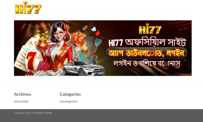This screenshot has height=122, width=203.
Task: Click the Bengali login bonus text line
Action: pyautogui.click(x=147, y=63)
